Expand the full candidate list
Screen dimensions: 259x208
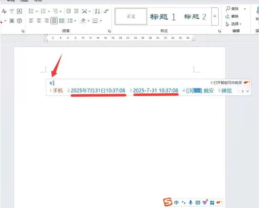tap(248, 91)
